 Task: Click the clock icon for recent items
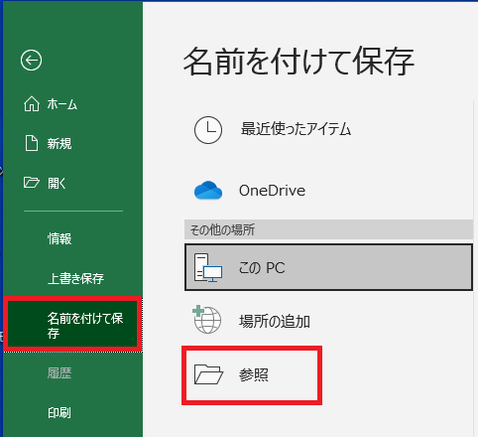click(208, 130)
